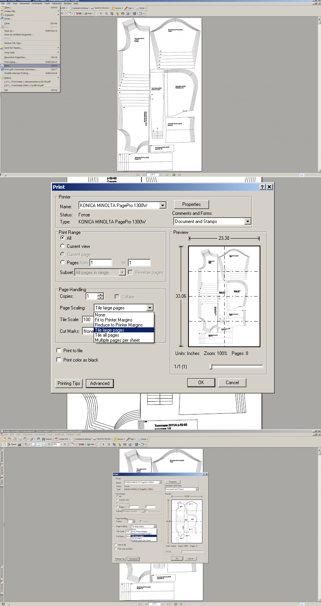Select the Zoom In magnifier tool

pos(26,444)
